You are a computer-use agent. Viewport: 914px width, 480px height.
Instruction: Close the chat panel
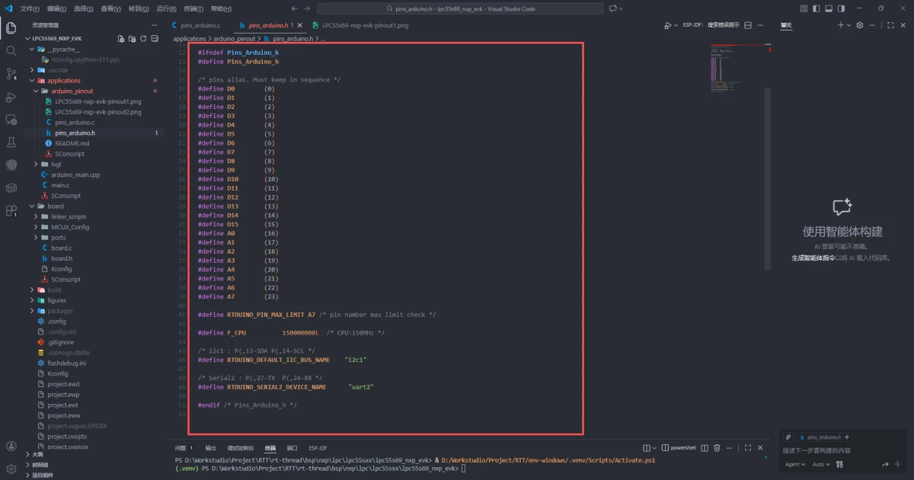(x=903, y=24)
